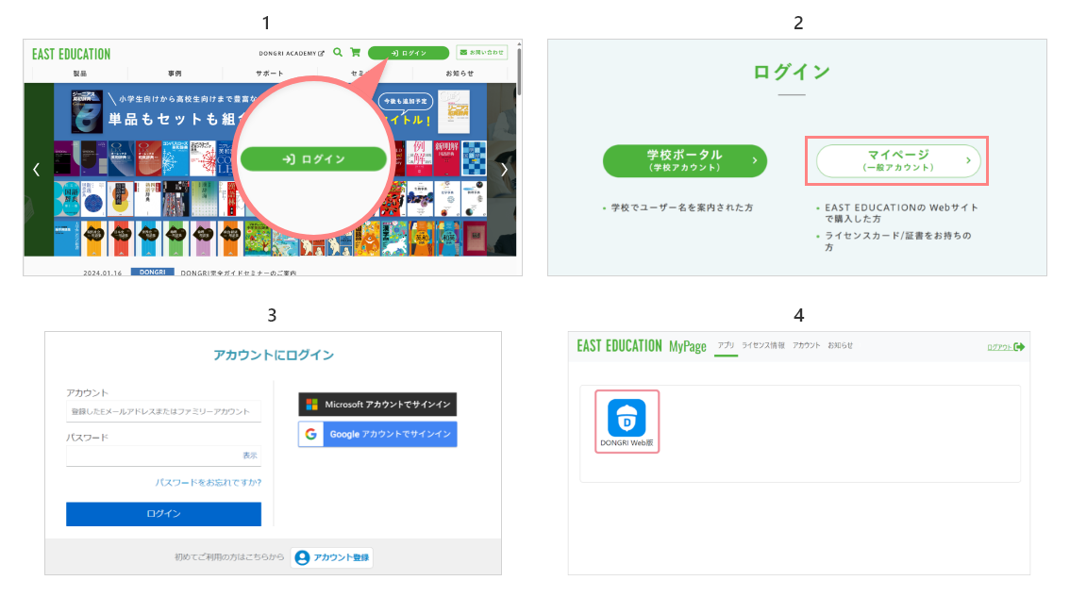Click the small green ログイン header button
The image size is (1070, 597).
tap(408, 53)
